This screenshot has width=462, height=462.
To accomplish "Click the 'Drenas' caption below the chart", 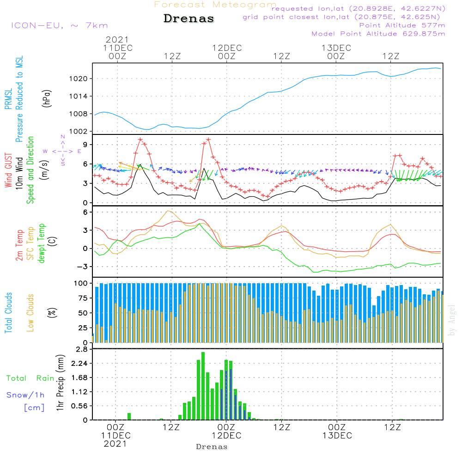I will click(212, 447).
